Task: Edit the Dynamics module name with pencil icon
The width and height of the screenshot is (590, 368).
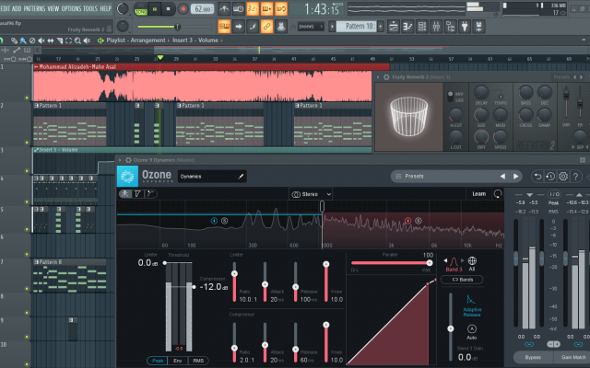Action: (241, 177)
